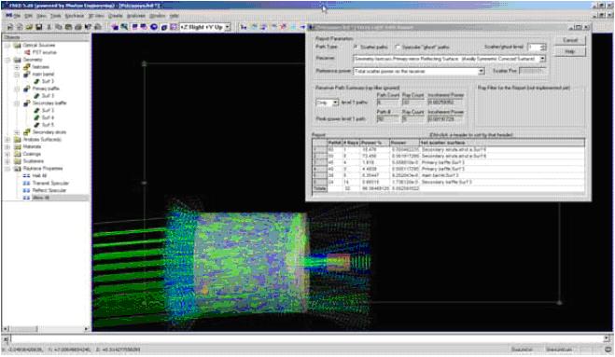Click the Open folder toolbar icon

(x=29, y=27)
